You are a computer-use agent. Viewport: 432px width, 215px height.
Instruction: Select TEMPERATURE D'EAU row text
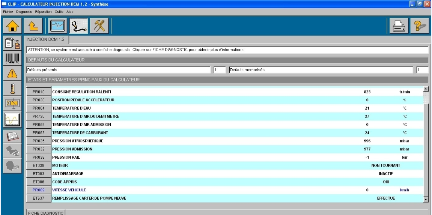(x=71, y=108)
